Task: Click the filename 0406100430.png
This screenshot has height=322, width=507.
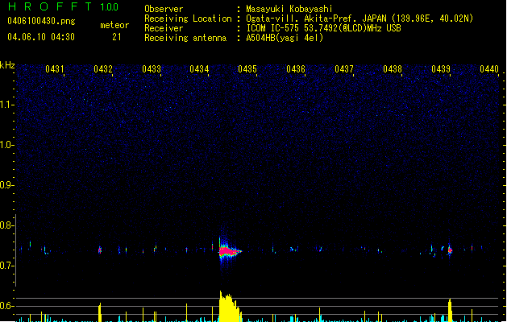Action: (x=35, y=21)
